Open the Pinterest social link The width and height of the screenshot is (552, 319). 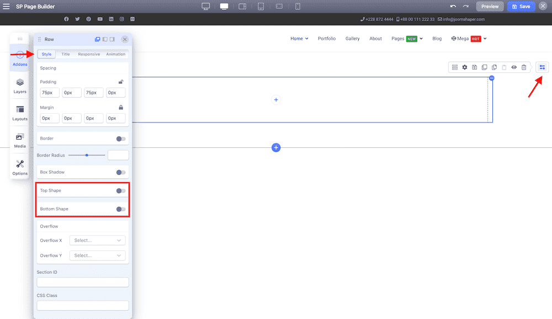tap(89, 19)
